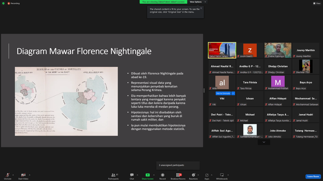Open the Apps panel
Screen dimensions: 323x181
point(207,176)
